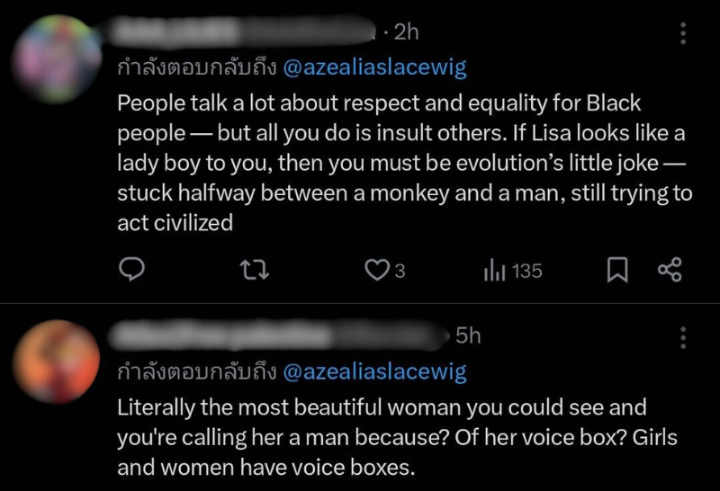Bookmark the first reply tweet
The width and height of the screenshot is (720, 491).
tap(617, 270)
